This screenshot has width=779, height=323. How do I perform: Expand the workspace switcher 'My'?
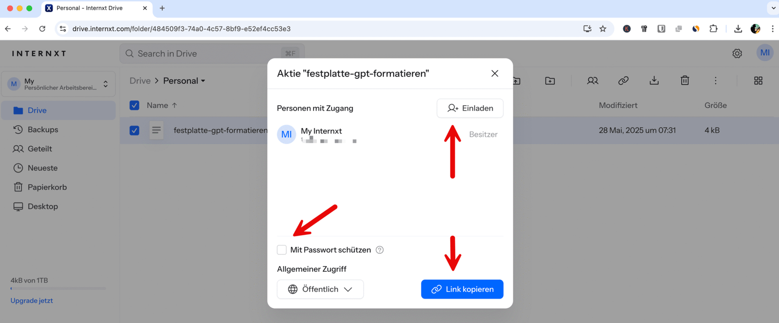point(58,84)
